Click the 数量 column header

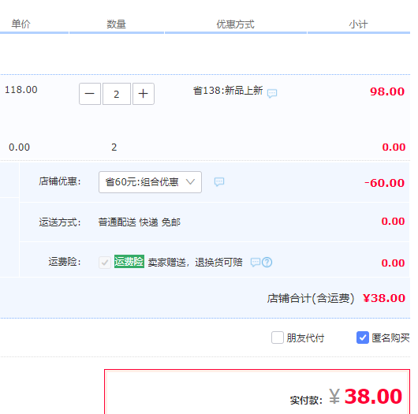116,24
